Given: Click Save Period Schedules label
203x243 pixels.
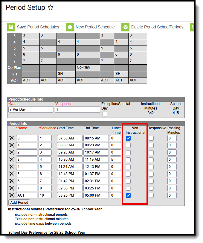Looking at the screenshot, I should point(38,27).
